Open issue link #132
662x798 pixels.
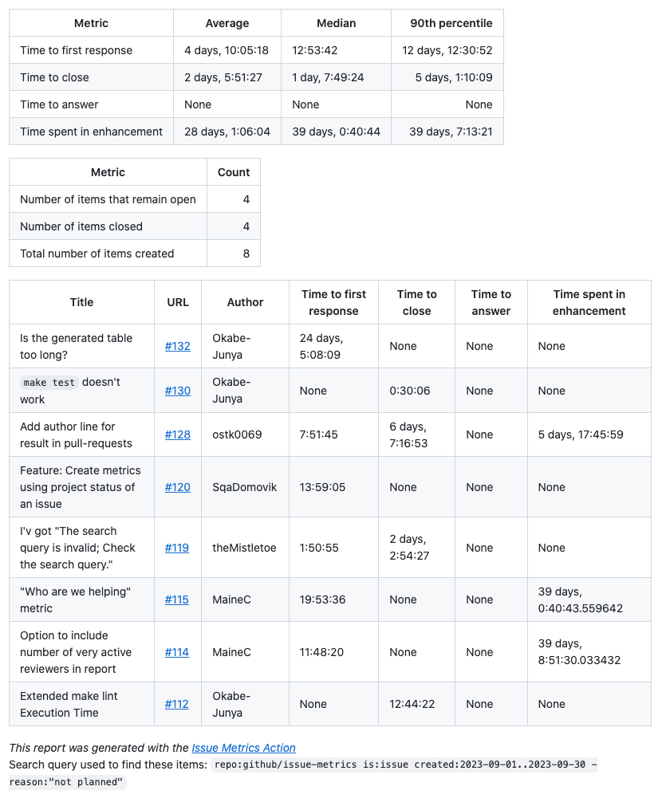tap(177, 345)
